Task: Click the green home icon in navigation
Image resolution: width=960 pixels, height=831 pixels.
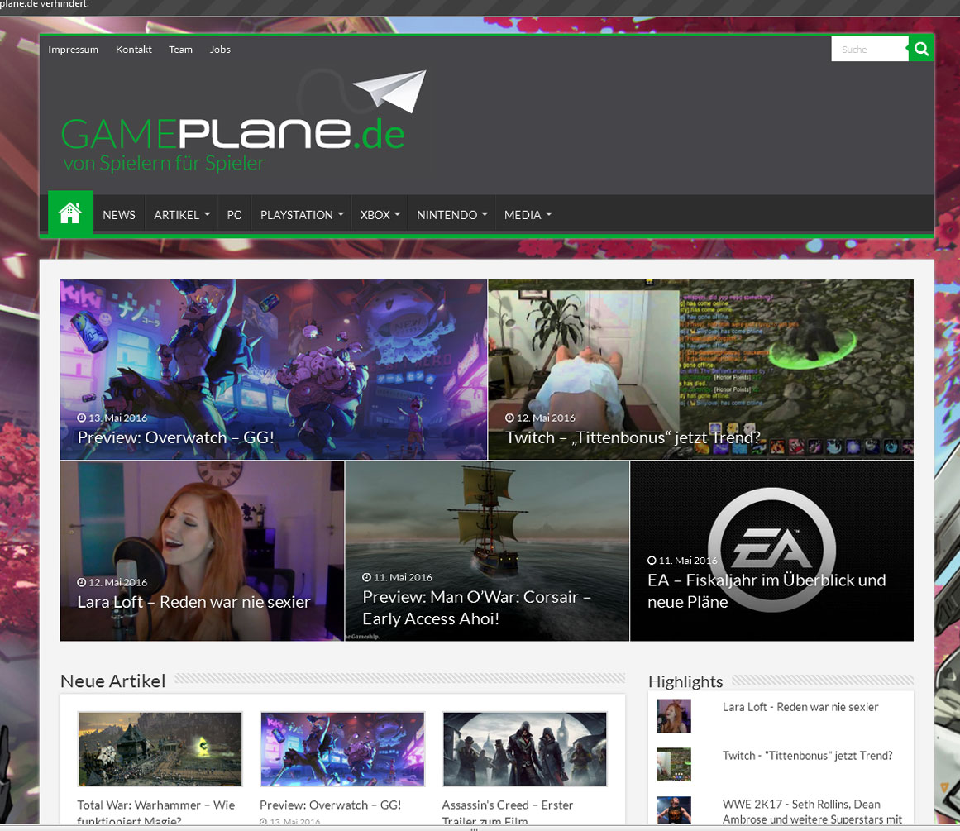Action: click(x=69, y=213)
